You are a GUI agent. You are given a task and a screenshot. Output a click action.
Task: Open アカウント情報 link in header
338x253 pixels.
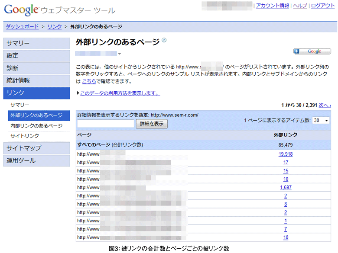[x=272, y=6]
